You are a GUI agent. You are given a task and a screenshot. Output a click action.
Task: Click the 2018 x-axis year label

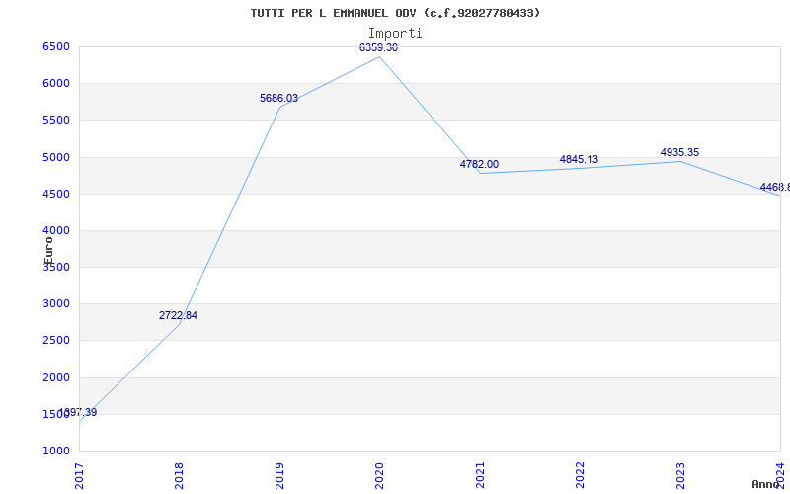179,475
